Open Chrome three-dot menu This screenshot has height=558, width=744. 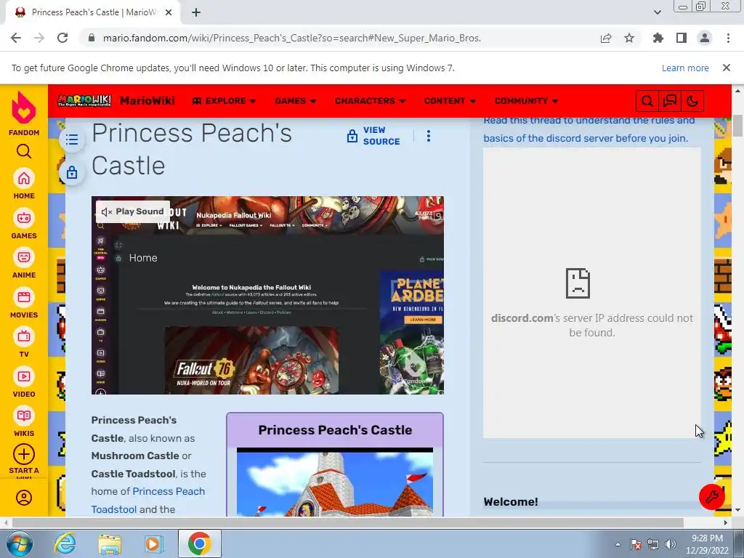pyautogui.click(x=728, y=38)
